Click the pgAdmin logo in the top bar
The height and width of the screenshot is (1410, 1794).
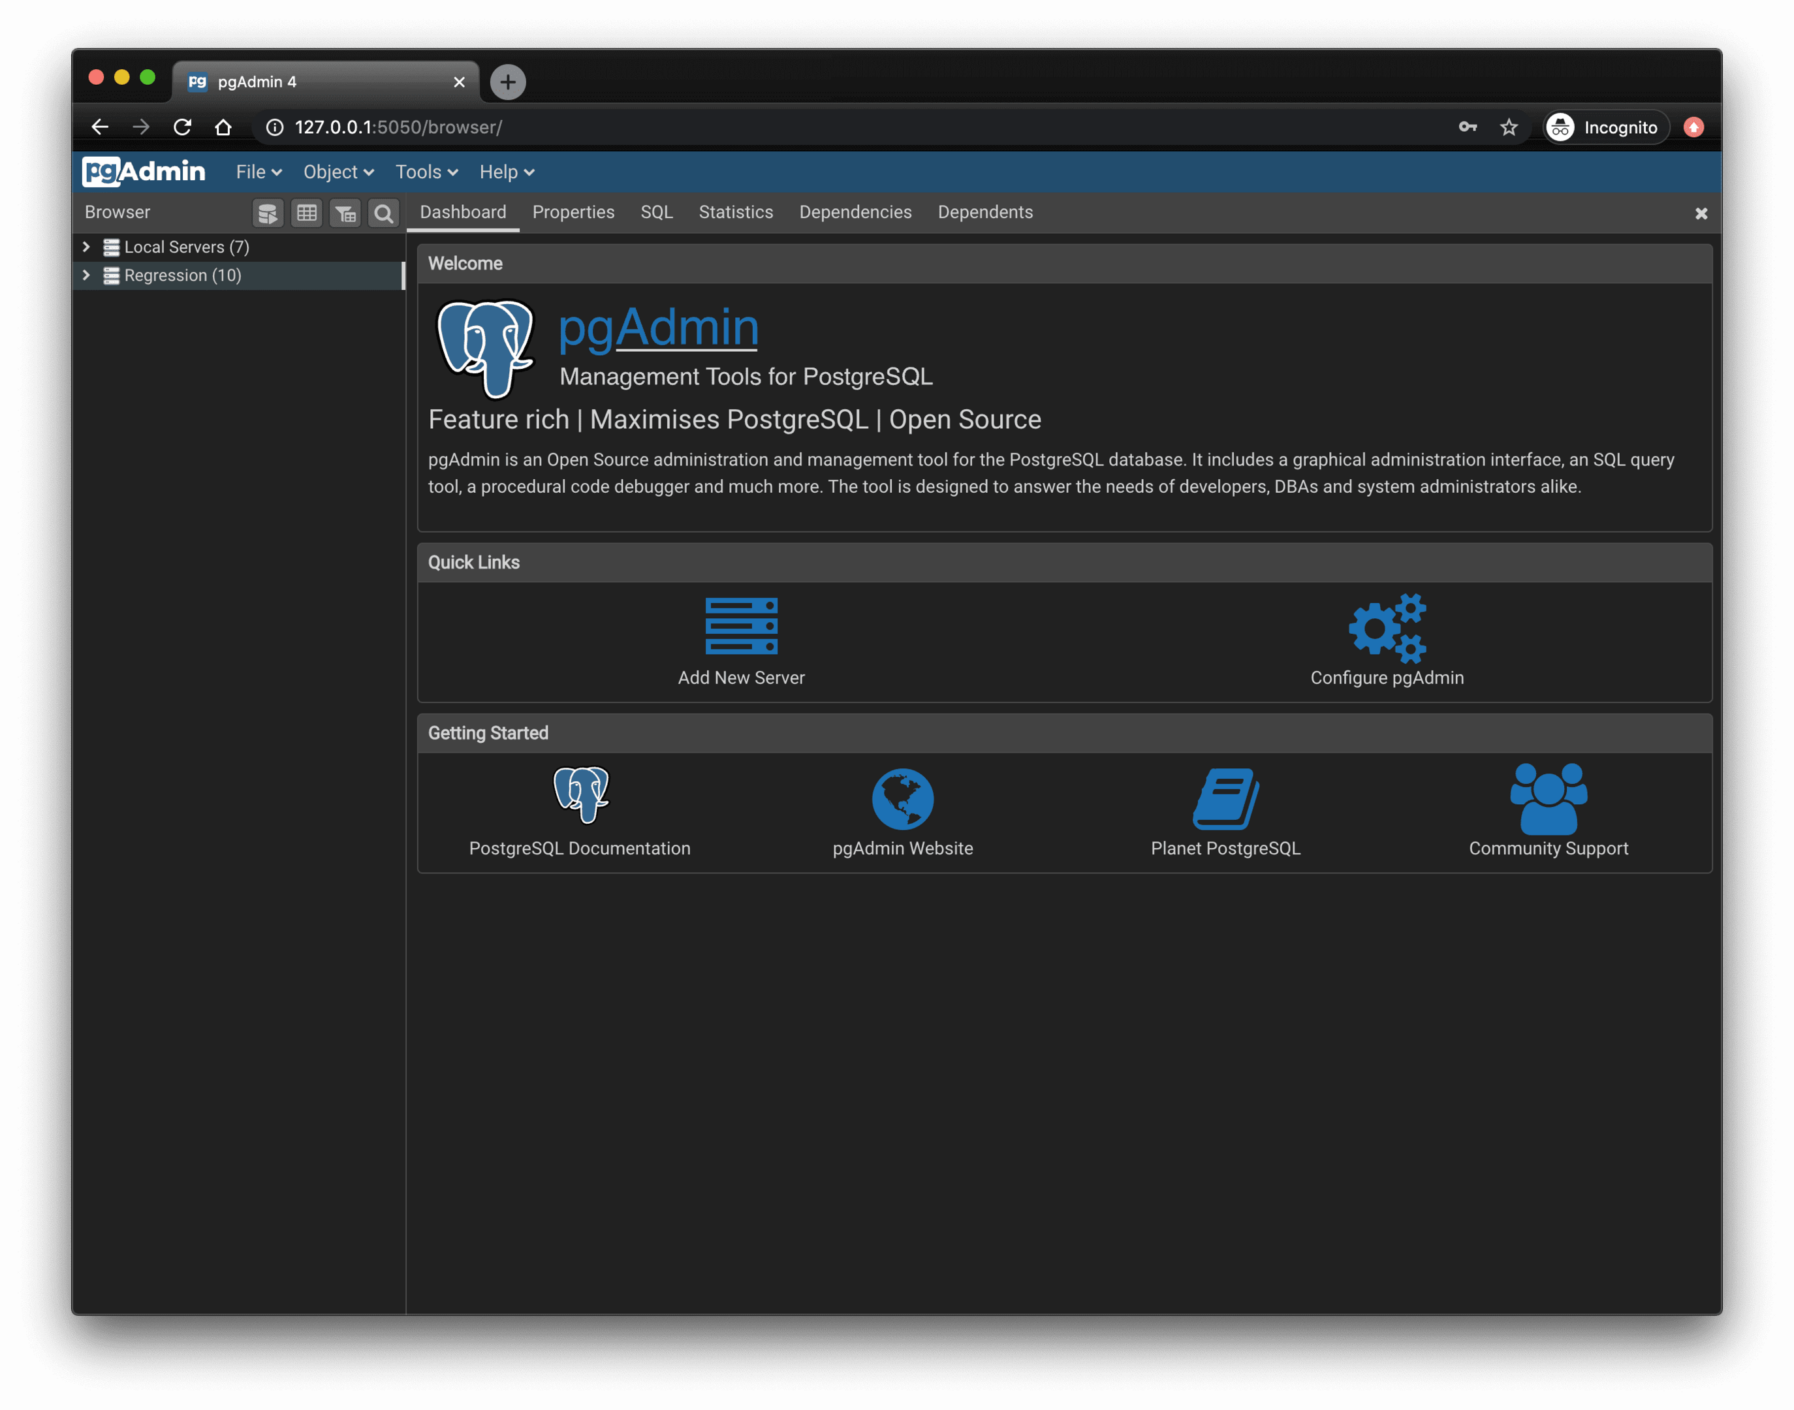(x=143, y=171)
